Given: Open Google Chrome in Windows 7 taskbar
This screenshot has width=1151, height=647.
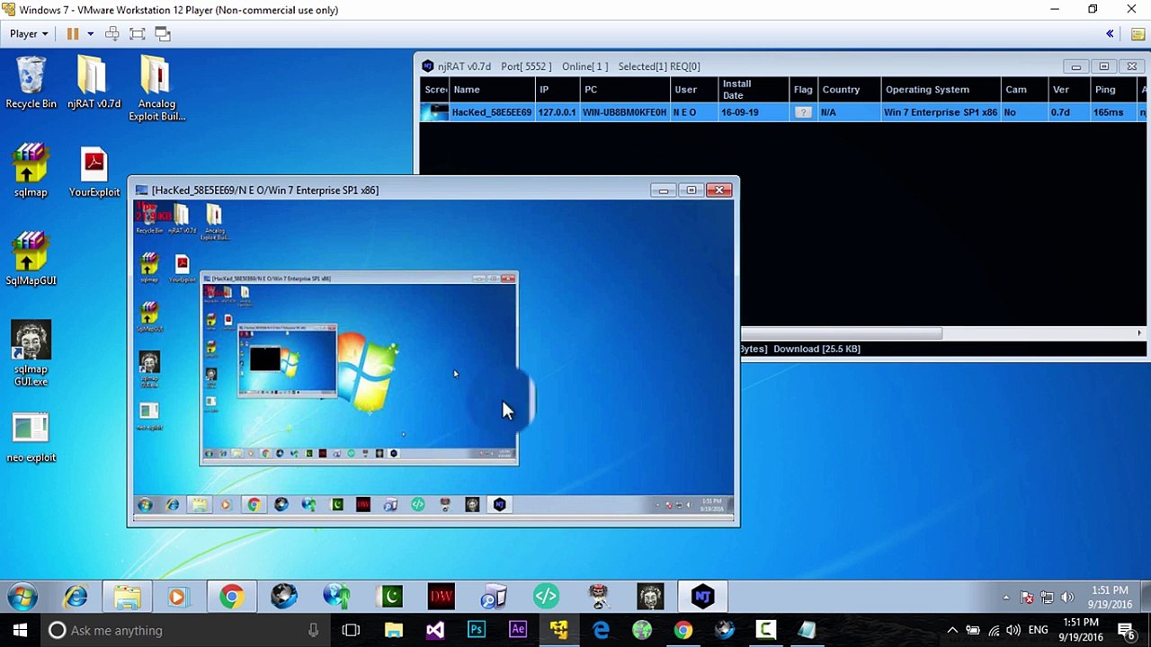Looking at the screenshot, I should (231, 597).
